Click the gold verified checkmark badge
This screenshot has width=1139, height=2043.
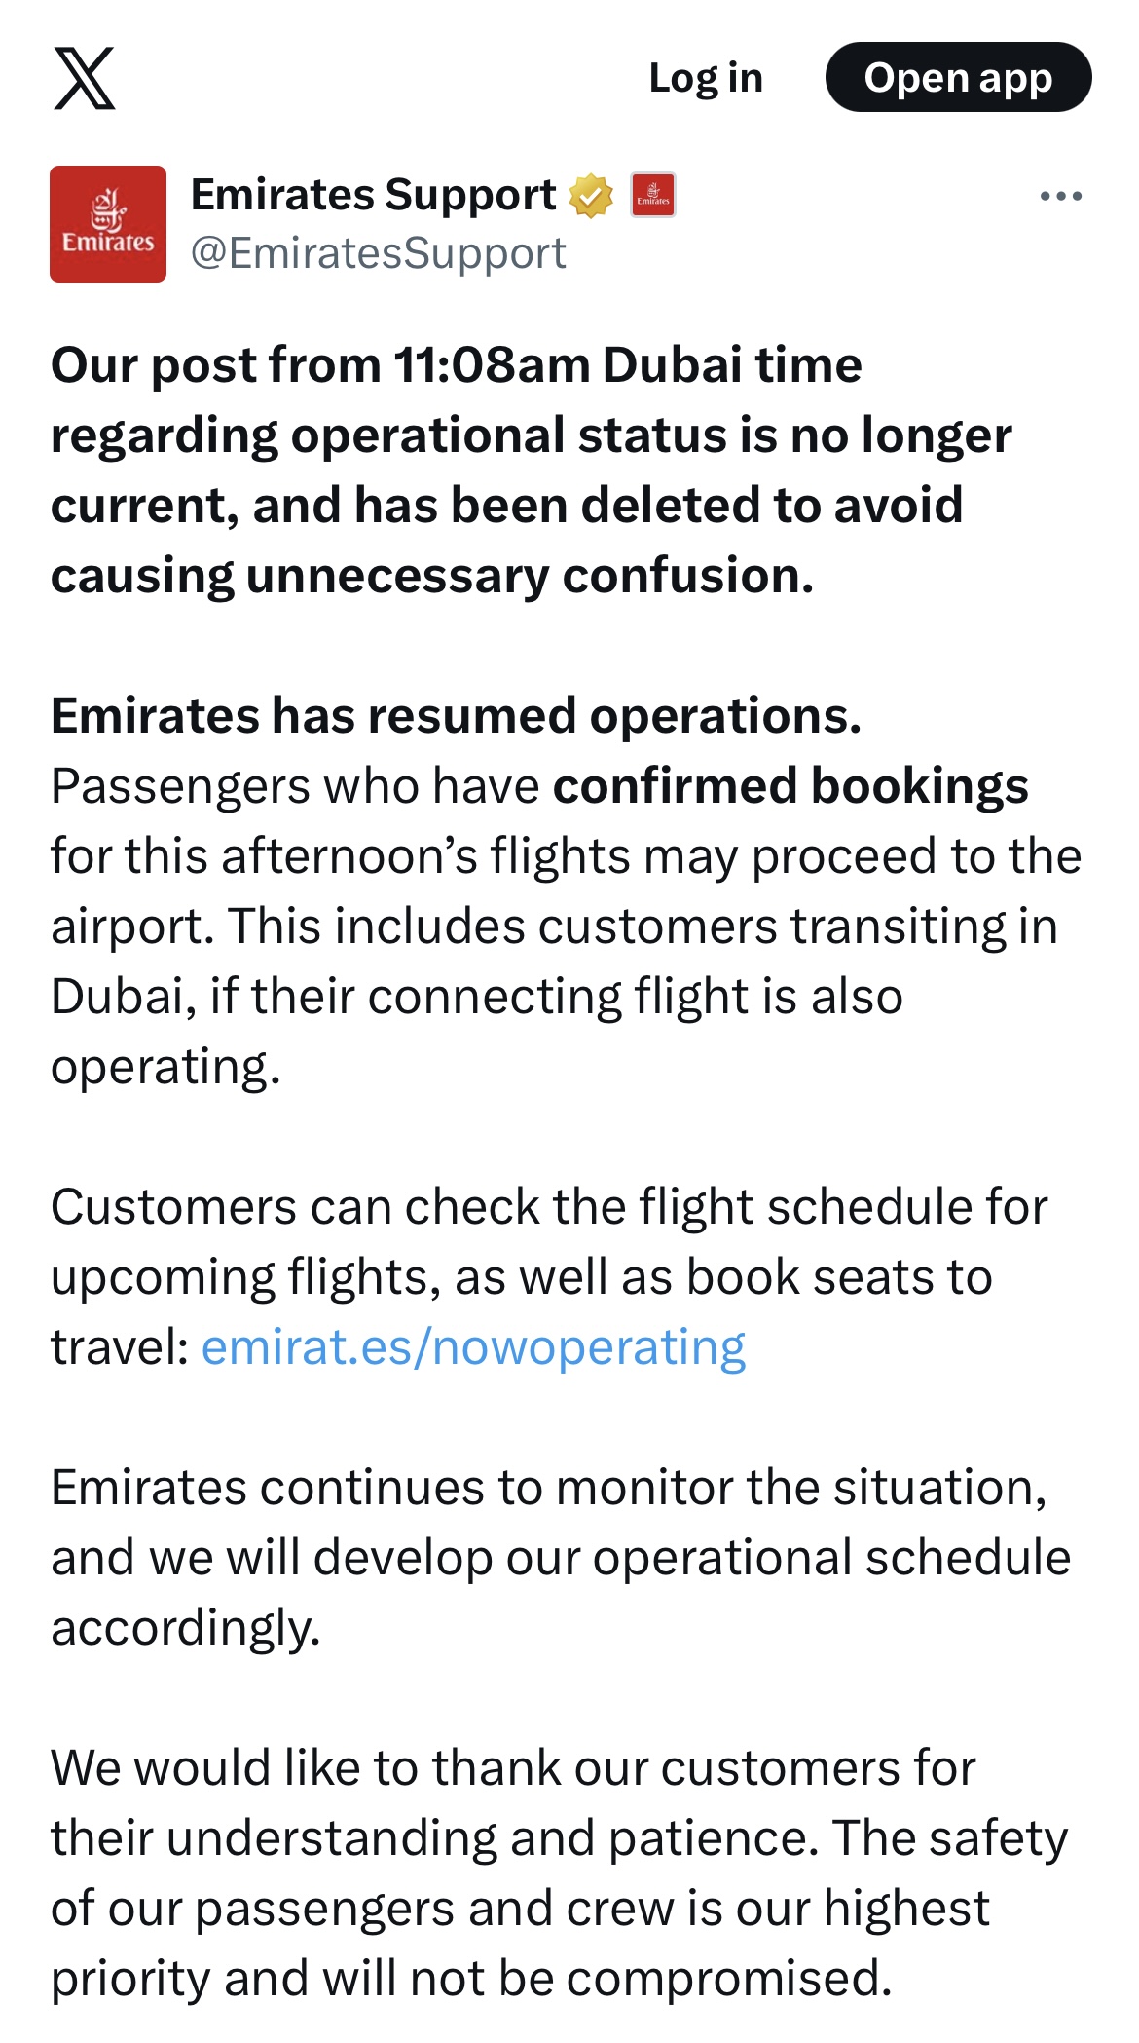click(x=591, y=196)
